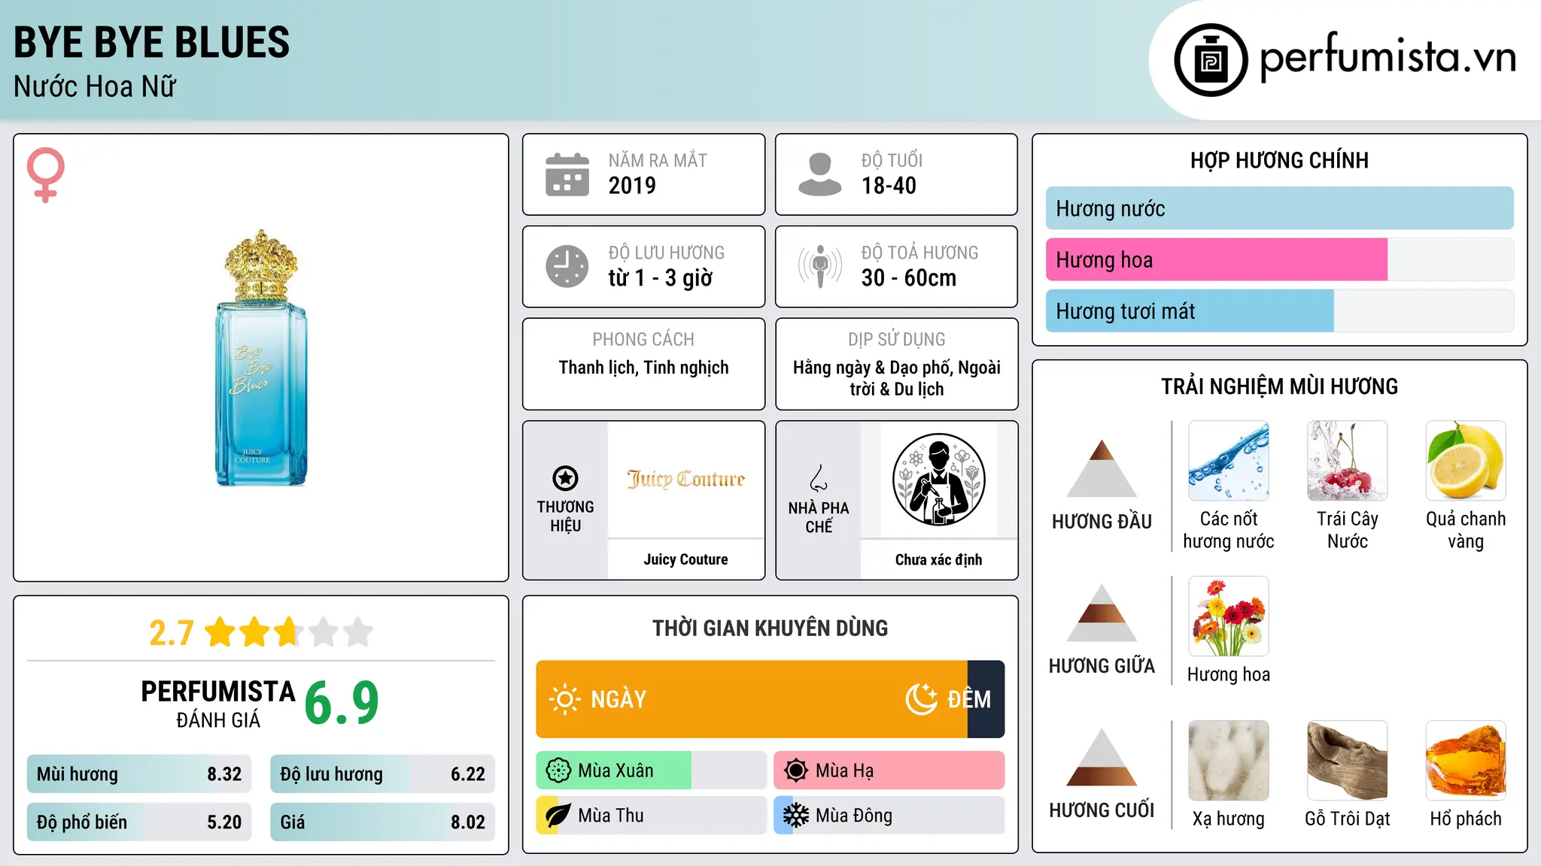1541x866 pixels.
Task: Click the snowflake icon for Mùa Đông
Action: tap(796, 816)
